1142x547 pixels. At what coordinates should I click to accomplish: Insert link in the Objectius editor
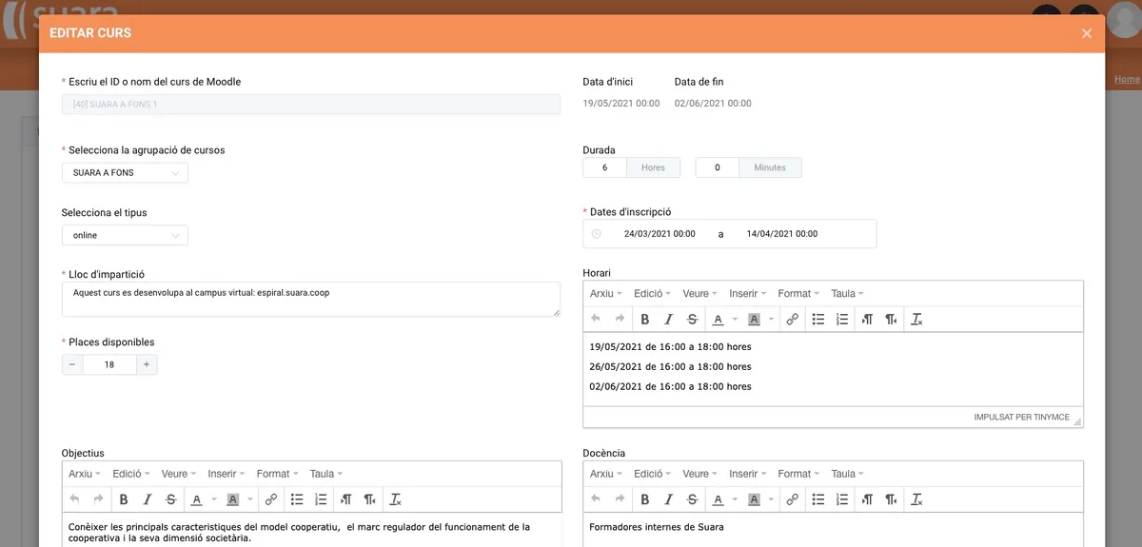click(271, 499)
